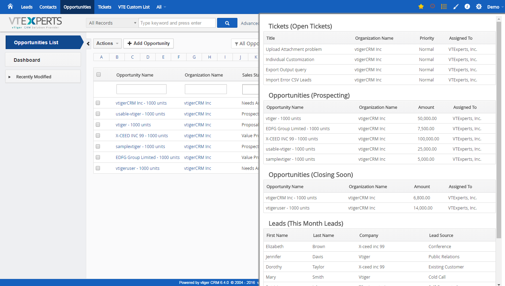The width and height of the screenshot is (505, 286).
Task: Click the popup panel vertical scrollbar
Action: [499, 130]
